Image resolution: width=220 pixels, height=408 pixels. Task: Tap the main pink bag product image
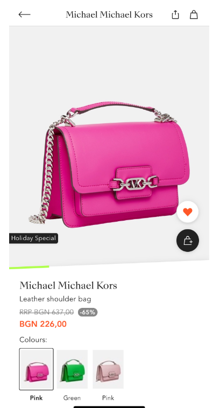(x=109, y=164)
